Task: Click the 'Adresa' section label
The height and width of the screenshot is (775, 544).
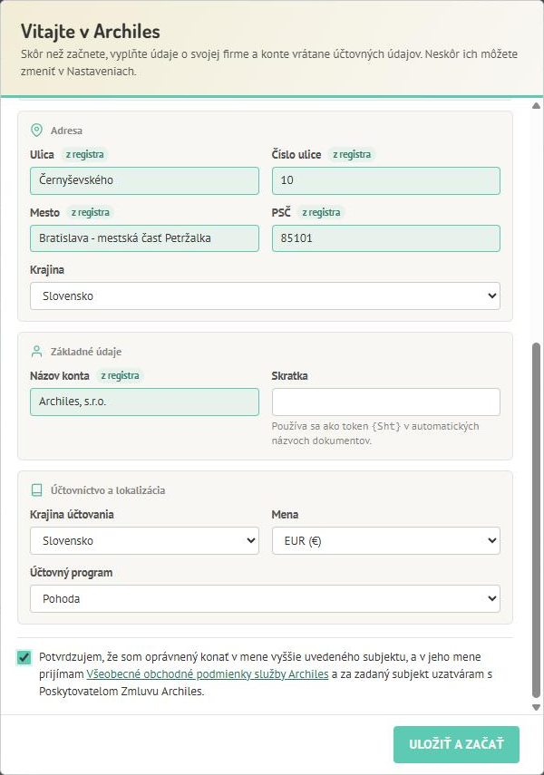Action: pyautogui.click(x=66, y=131)
